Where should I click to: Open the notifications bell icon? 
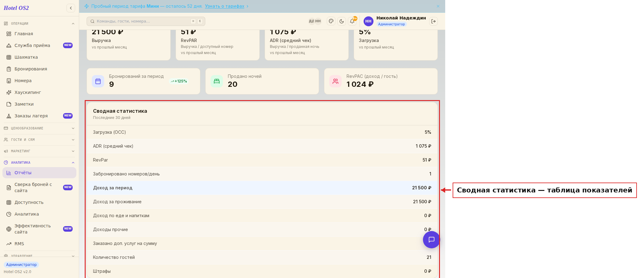tap(352, 21)
